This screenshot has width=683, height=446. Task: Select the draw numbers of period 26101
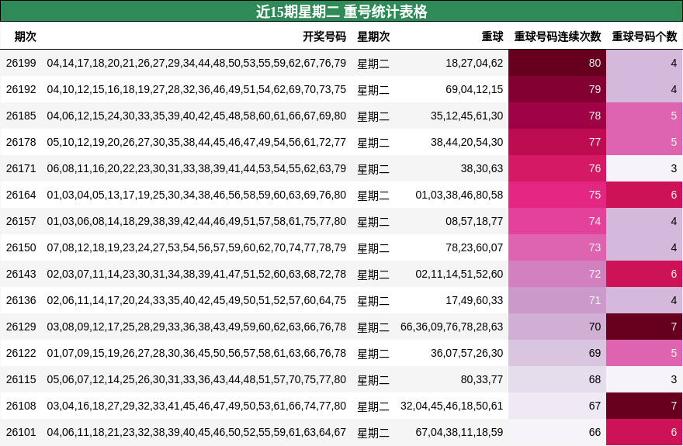[196, 433]
